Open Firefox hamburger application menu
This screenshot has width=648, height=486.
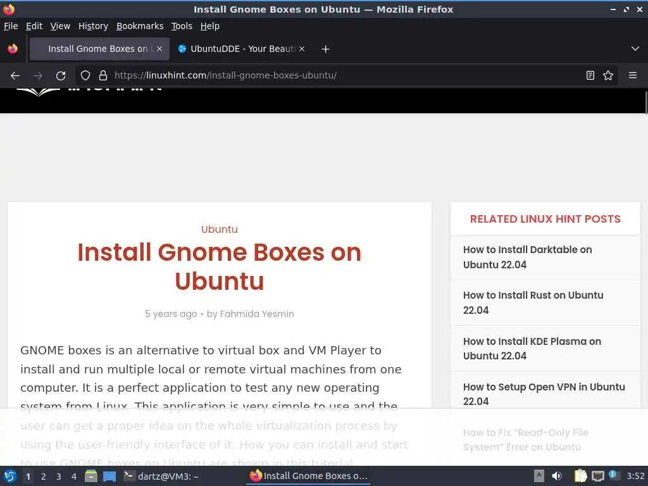point(633,76)
